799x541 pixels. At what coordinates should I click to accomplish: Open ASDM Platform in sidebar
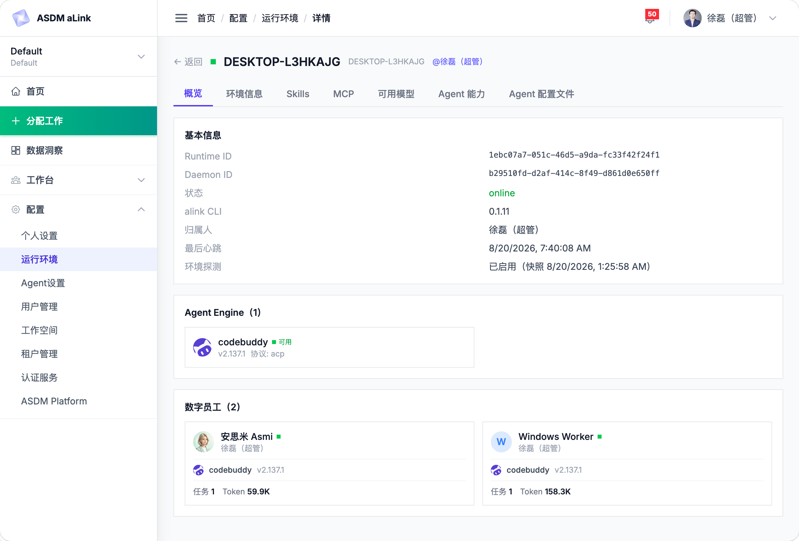click(x=79, y=401)
